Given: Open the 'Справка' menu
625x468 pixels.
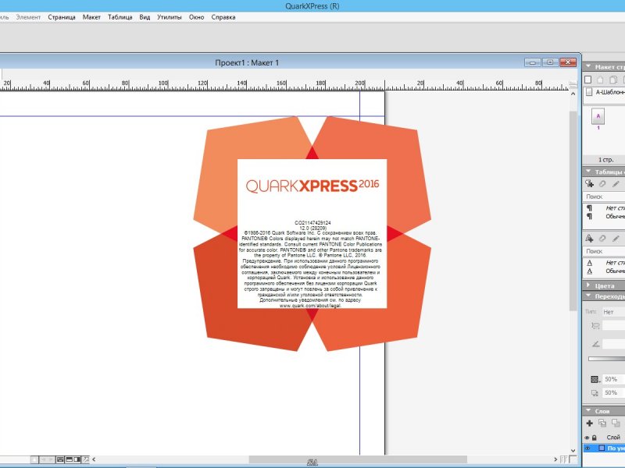Looking at the screenshot, I should [223, 17].
